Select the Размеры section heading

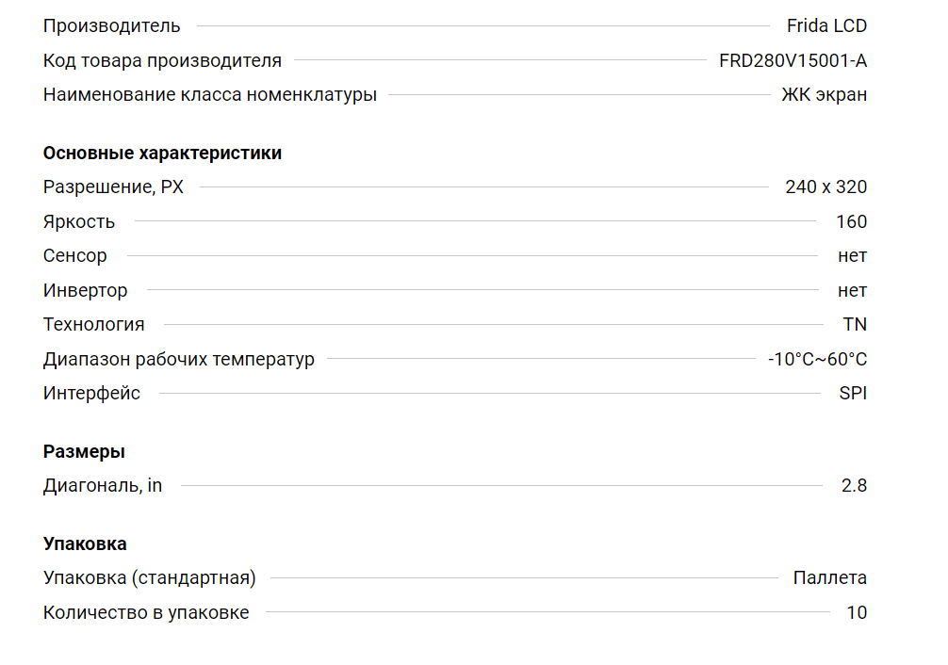[84, 452]
